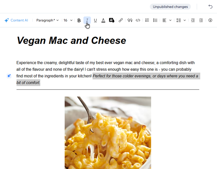
Task: Click the line spacing icon
Action: tap(179, 20)
